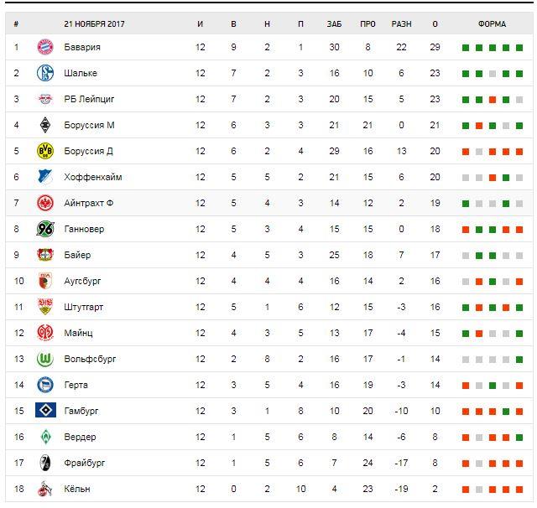Open the Штутгарт team link
The image size is (537, 508).
point(84,307)
